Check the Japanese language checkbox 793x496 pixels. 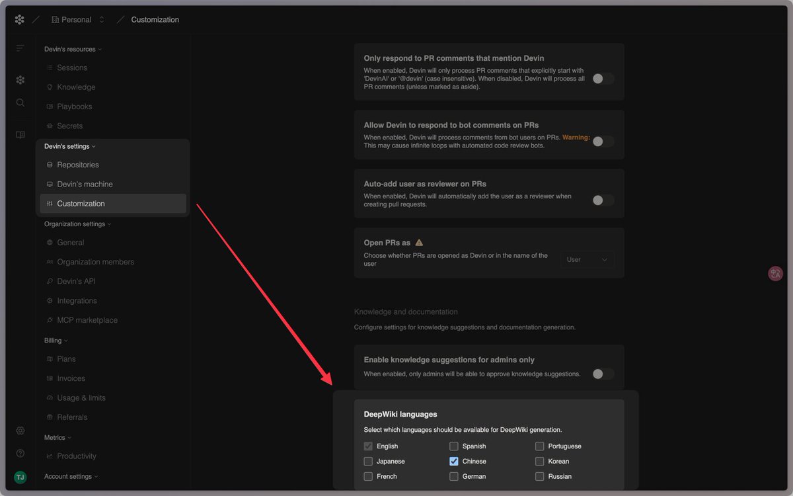368,462
